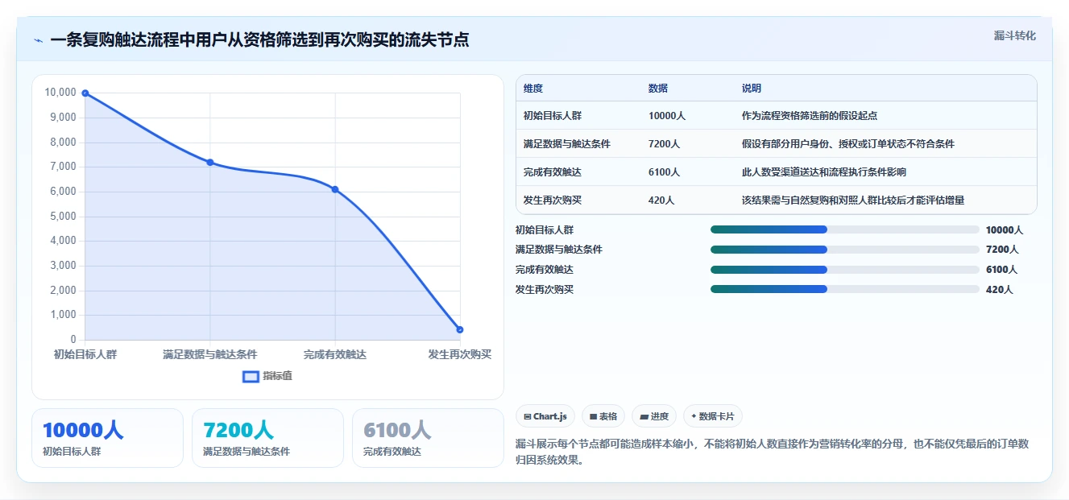Click the lightning icon beside the page title
This screenshot has height=500, width=1069.
(38, 40)
